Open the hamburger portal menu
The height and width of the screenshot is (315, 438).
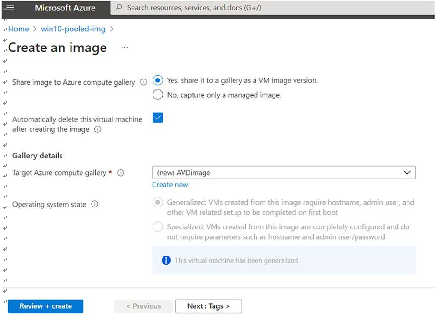[x=10, y=8]
